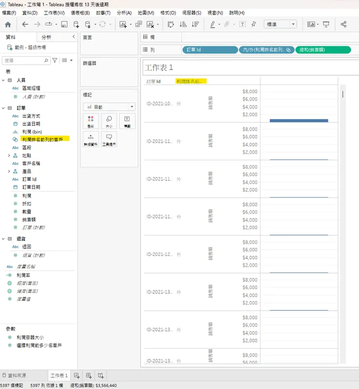Screen dimensions: 359x389
Task: Sort ascending toolbar icon
Action: [x=183, y=24]
